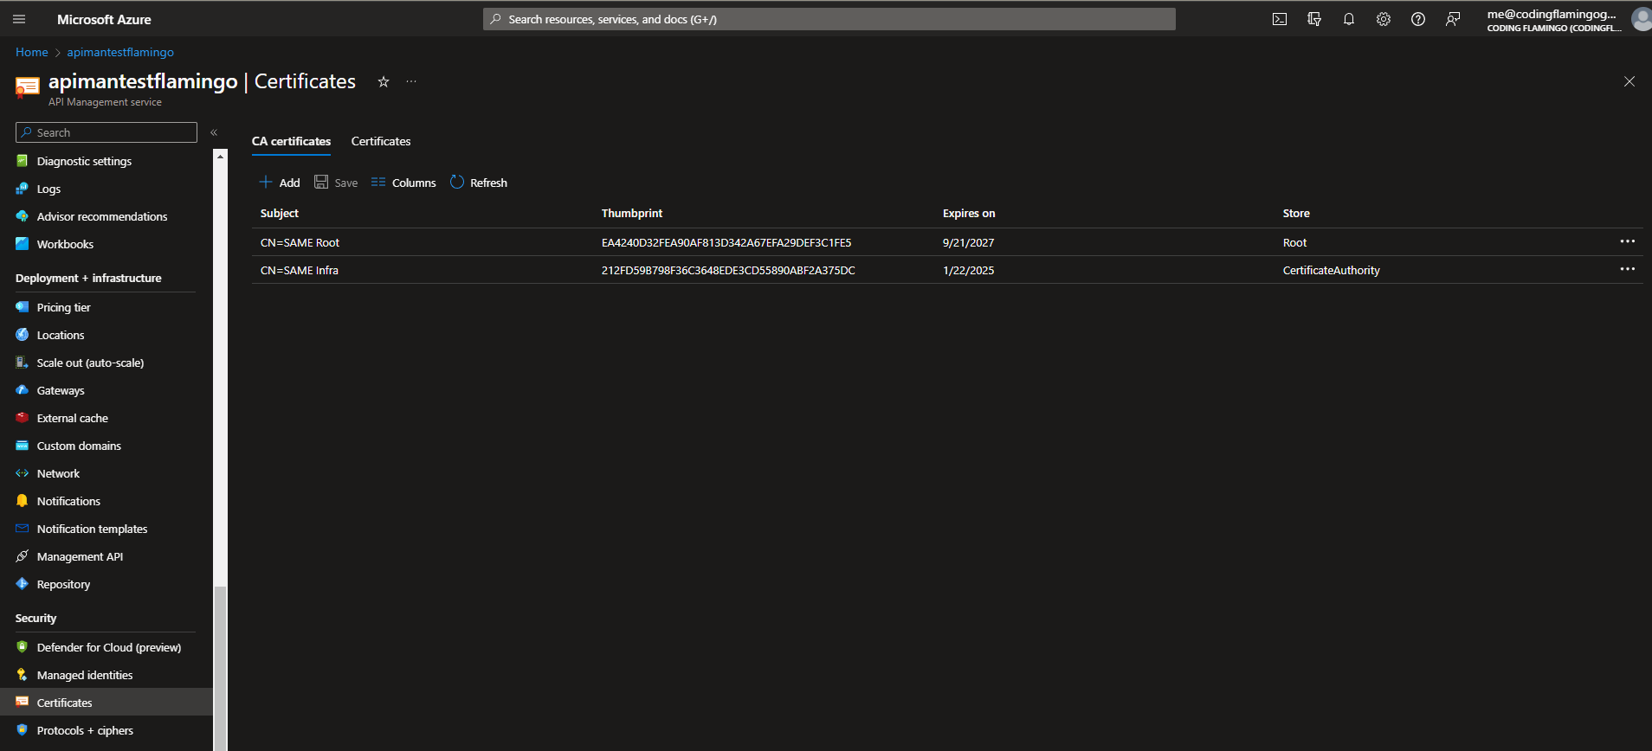Sort by Expires on column header
1652x751 pixels.
coord(969,214)
